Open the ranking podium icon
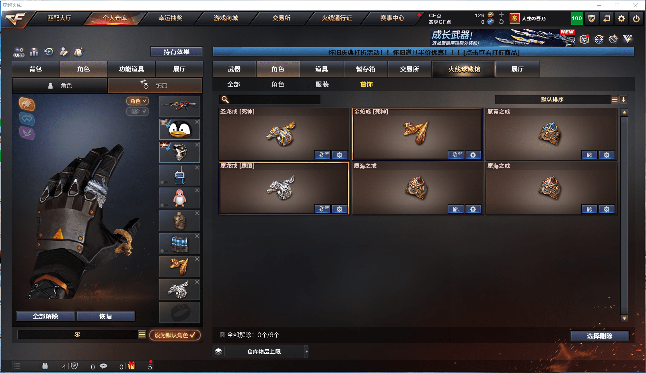 (34, 52)
